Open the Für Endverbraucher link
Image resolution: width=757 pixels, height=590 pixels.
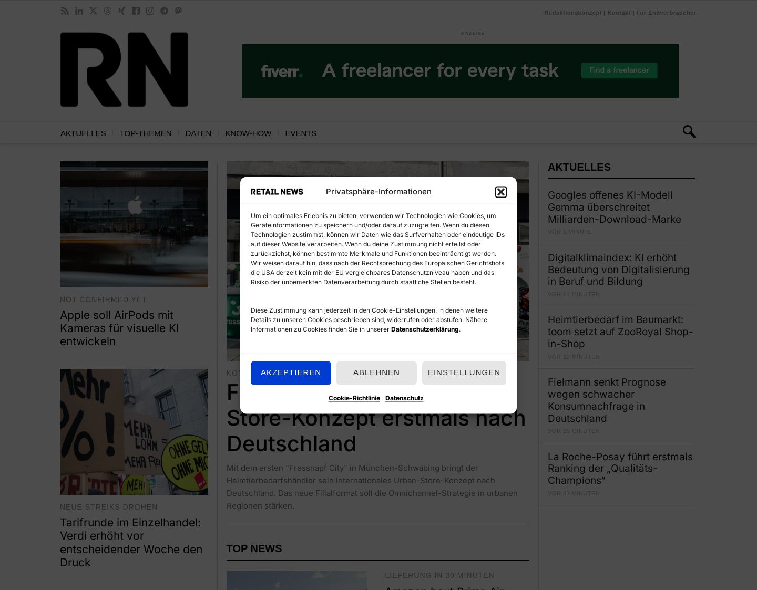666,13
